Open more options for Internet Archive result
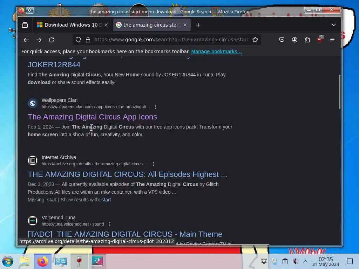 click(x=154, y=164)
